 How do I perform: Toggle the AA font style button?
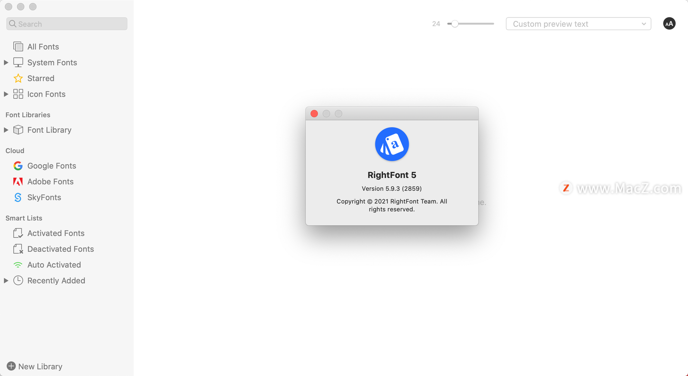tap(669, 24)
